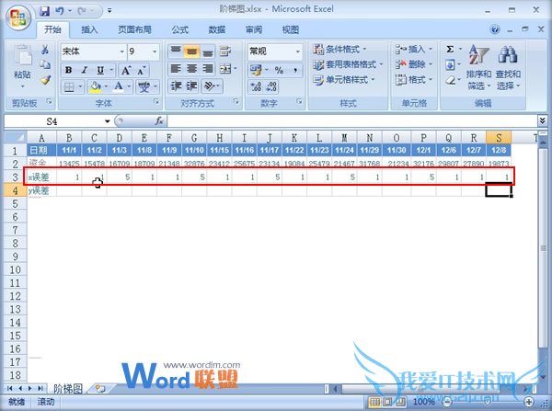Decrease indent
Image resolution: width=552 pixels, height=411 pixels.
[176, 86]
